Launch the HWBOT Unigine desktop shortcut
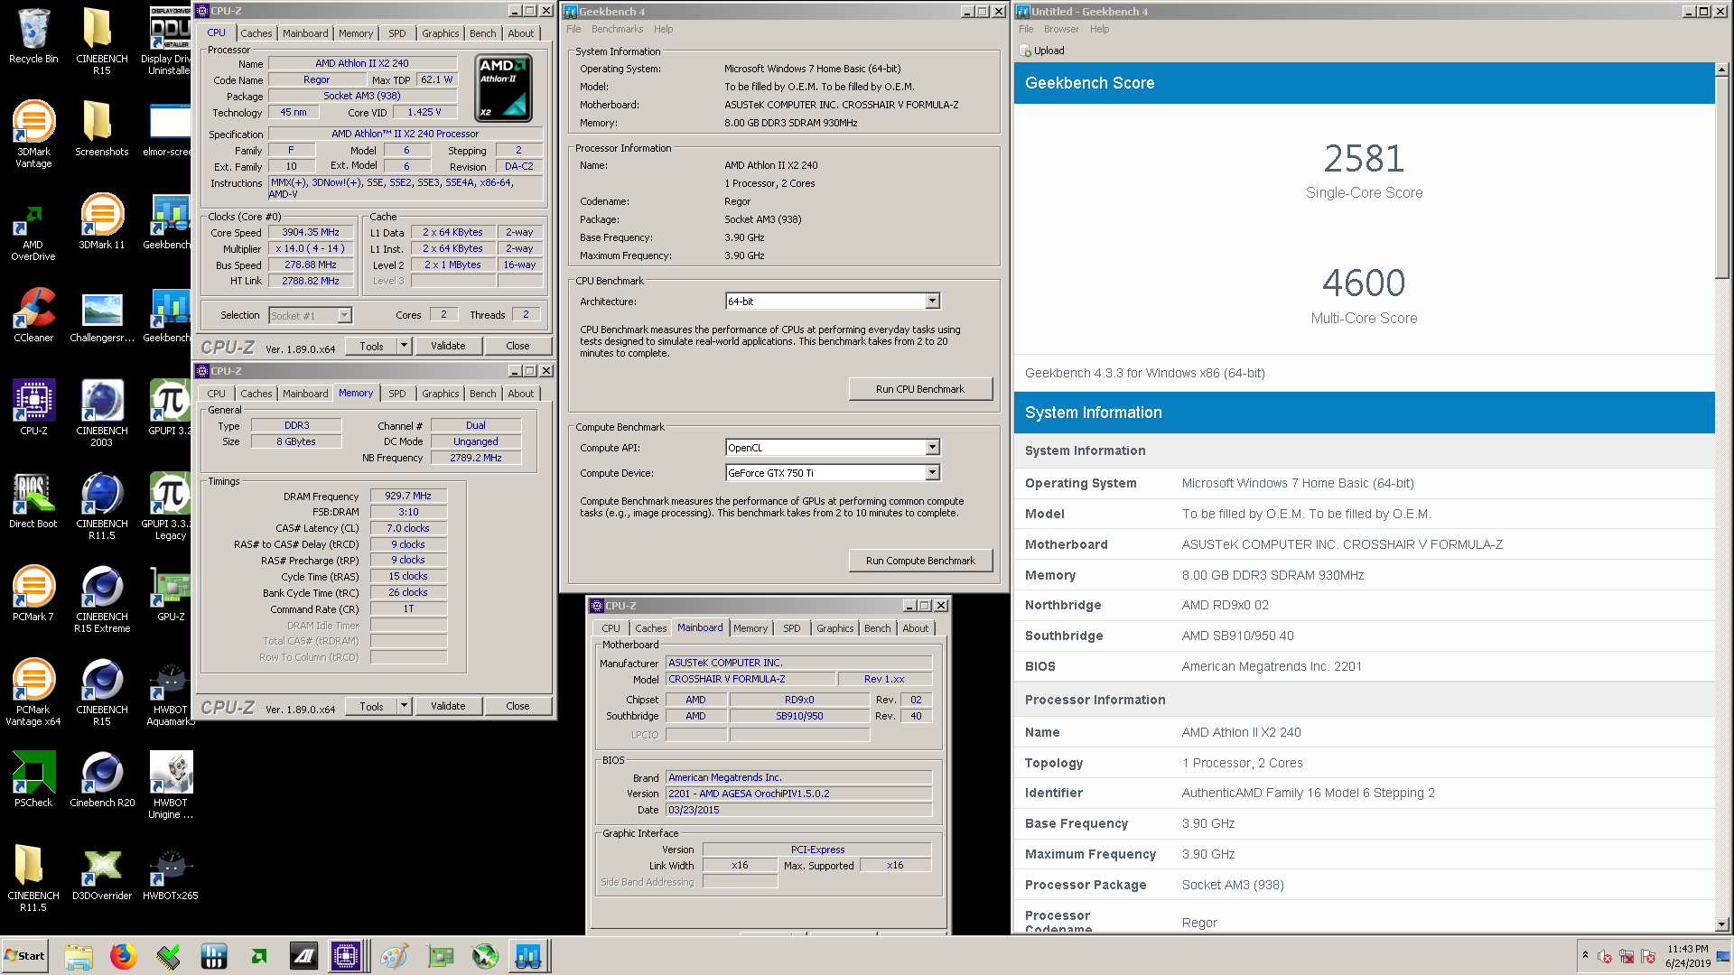The width and height of the screenshot is (1734, 975). (170, 785)
